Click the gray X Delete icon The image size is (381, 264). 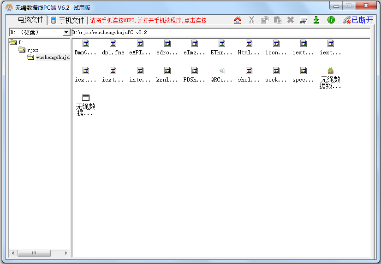[291, 20]
